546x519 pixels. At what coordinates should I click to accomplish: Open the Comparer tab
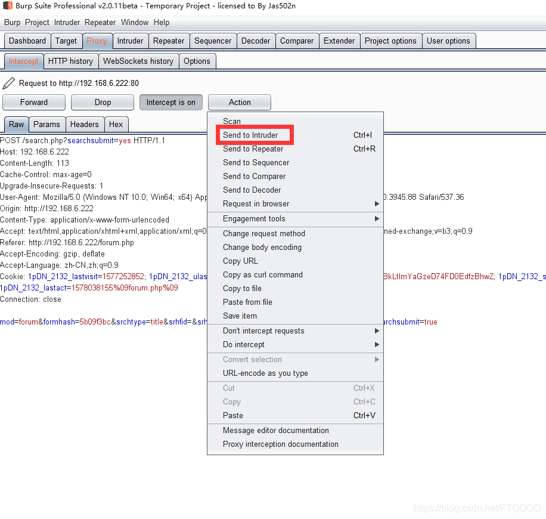point(297,41)
